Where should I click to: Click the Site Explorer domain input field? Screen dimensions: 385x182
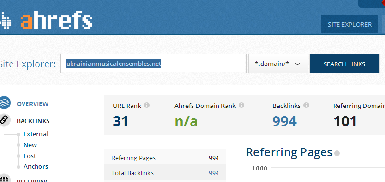click(154, 64)
